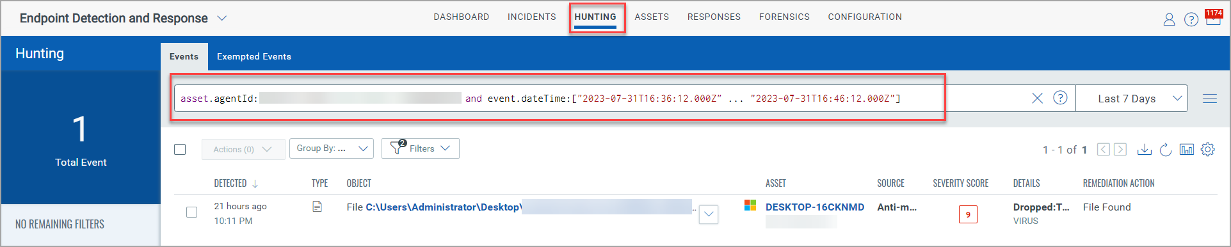This screenshot has width=1231, height=247.
Task: Click the NO REMAINING FILTERS label
Action: (x=60, y=224)
